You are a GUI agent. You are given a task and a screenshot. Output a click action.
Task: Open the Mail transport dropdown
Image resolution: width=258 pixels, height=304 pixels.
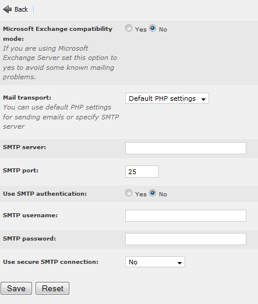pyautogui.click(x=167, y=98)
